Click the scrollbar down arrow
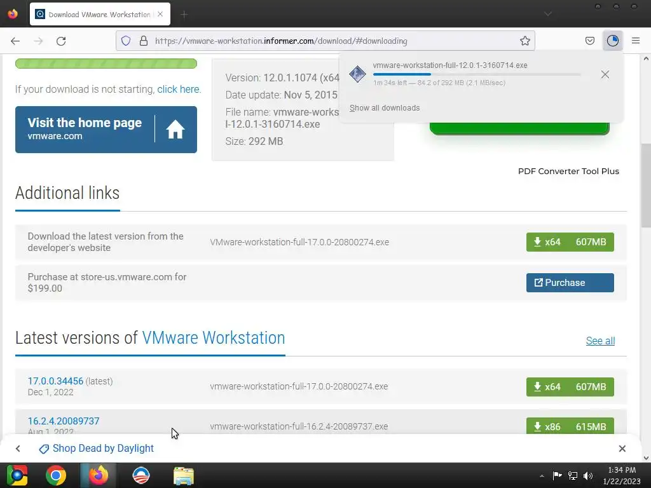Image resolution: width=651 pixels, height=488 pixels. click(x=646, y=457)
